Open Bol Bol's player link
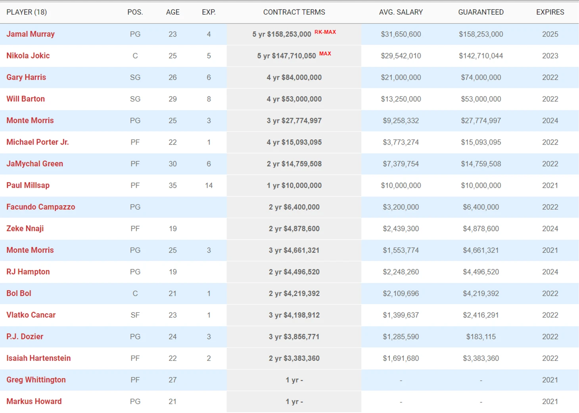Screen dimensions: 579x413 (19, 293)
